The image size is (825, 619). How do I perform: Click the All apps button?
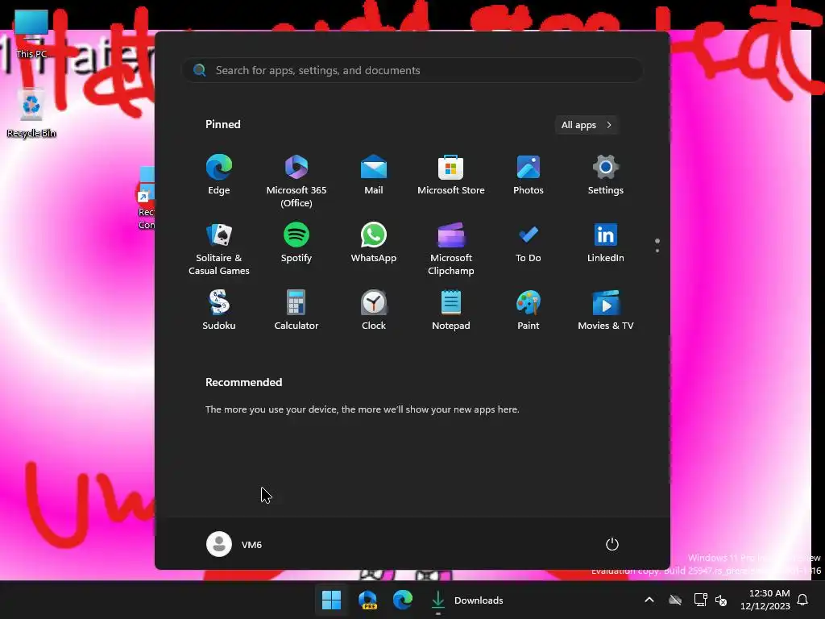(x=587, y=125)
